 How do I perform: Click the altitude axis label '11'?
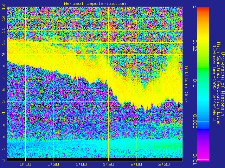pyautogui.click(x=3, y=30)
